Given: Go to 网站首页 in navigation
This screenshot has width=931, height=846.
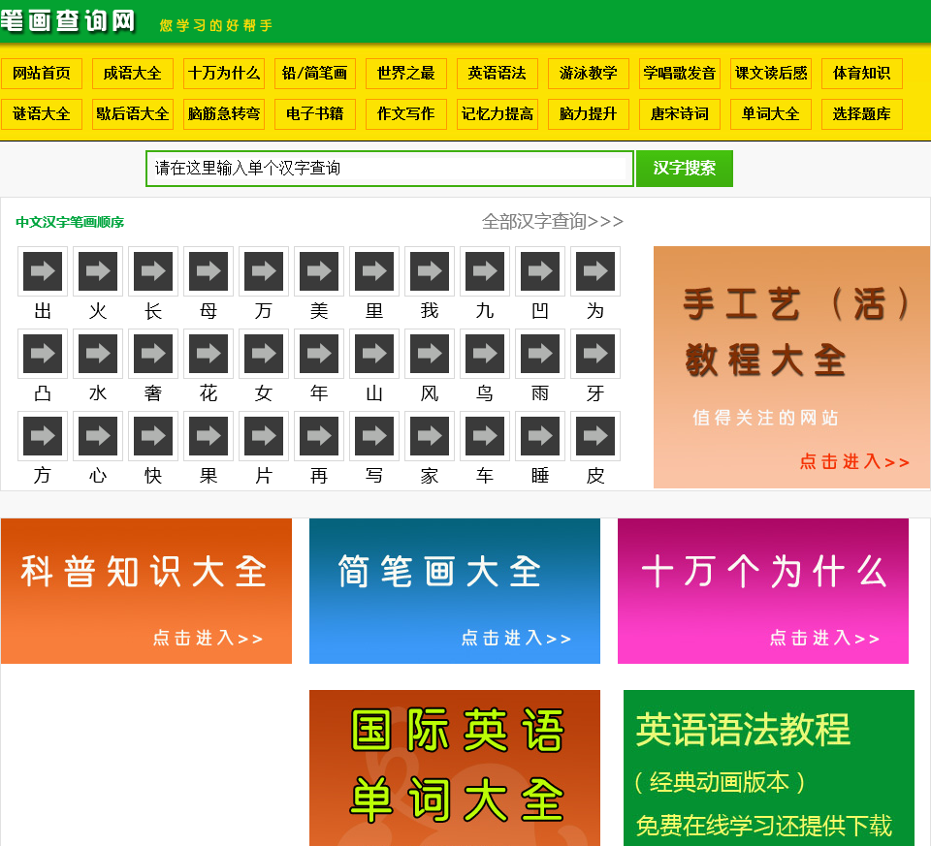Looking at the screenshot, I should tap(42, 74).
